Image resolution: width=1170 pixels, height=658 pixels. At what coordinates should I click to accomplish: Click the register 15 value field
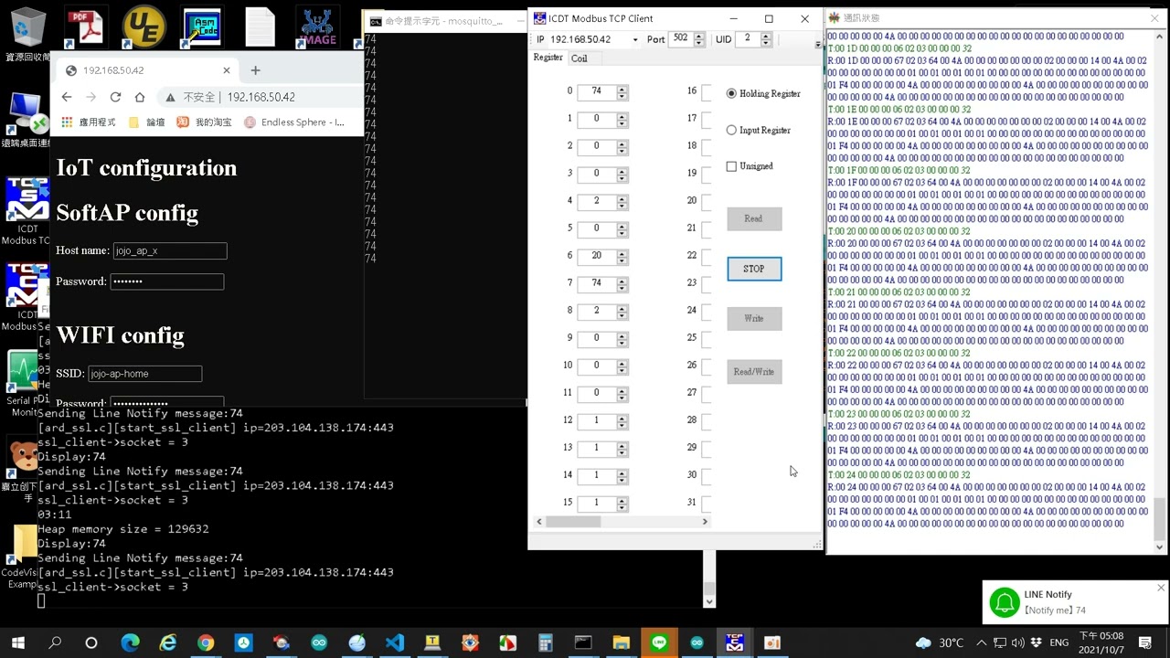(597, 503)
